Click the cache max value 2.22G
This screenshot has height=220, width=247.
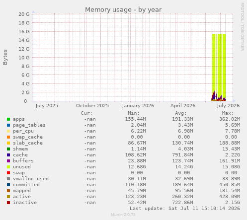tap(233, 155)
